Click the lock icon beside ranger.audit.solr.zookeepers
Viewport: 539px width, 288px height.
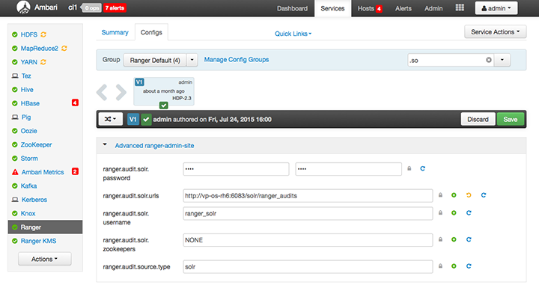440,239
